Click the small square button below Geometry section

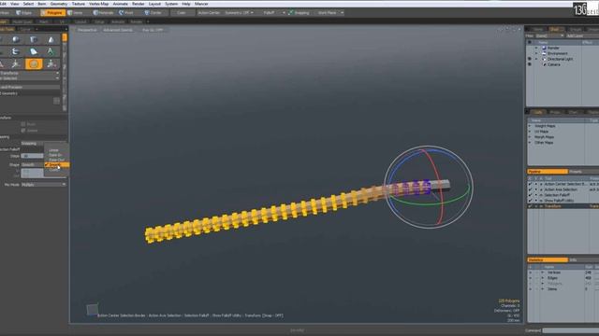[56, 101]
